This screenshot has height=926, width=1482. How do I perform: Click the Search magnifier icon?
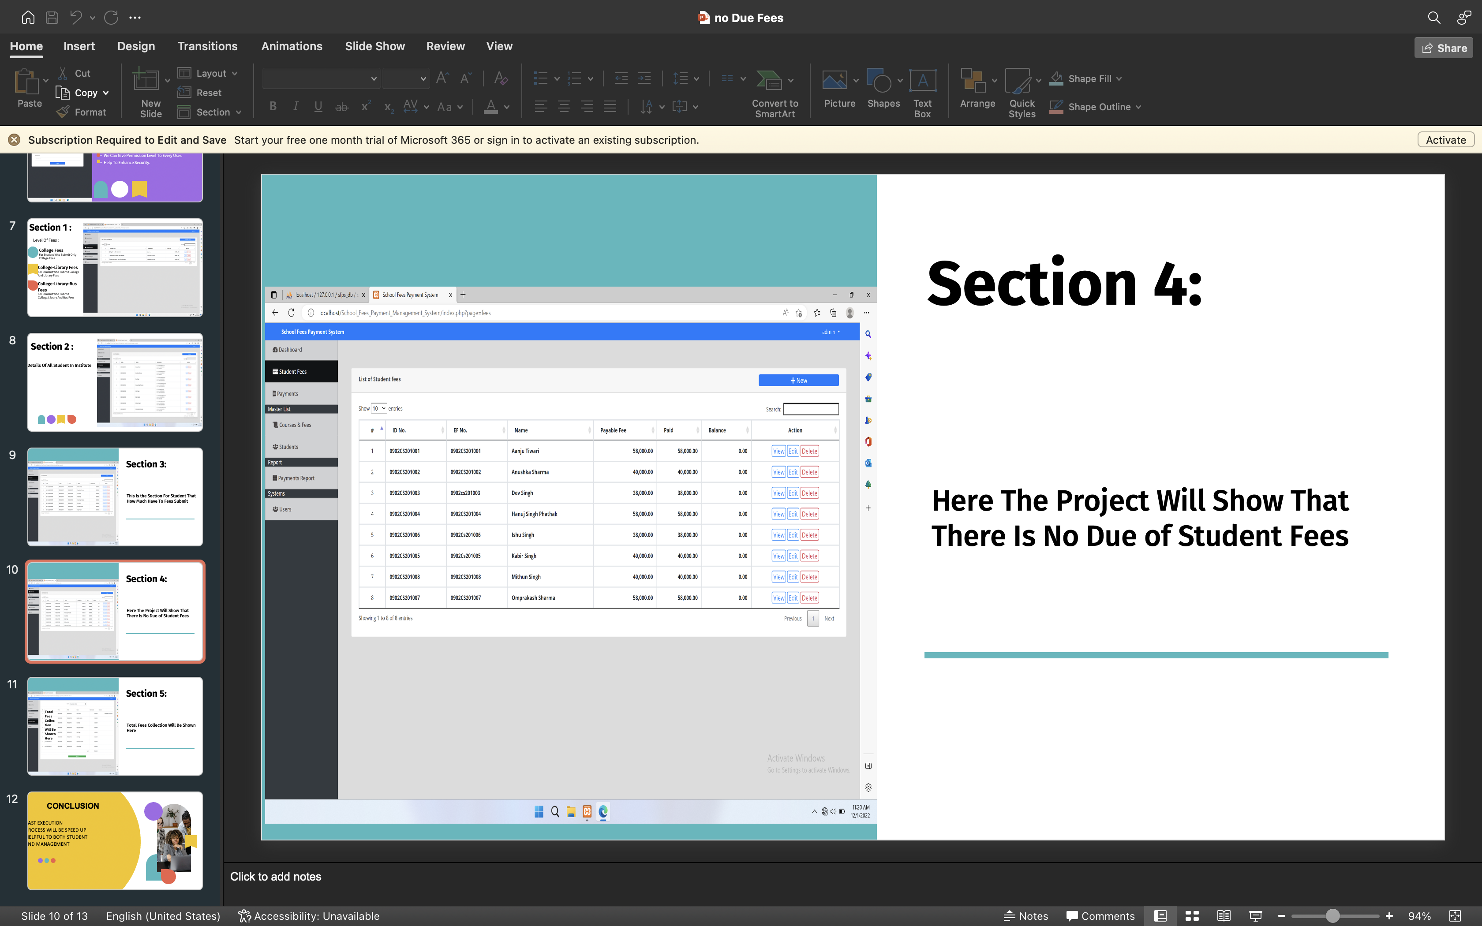click(1433, 18)
